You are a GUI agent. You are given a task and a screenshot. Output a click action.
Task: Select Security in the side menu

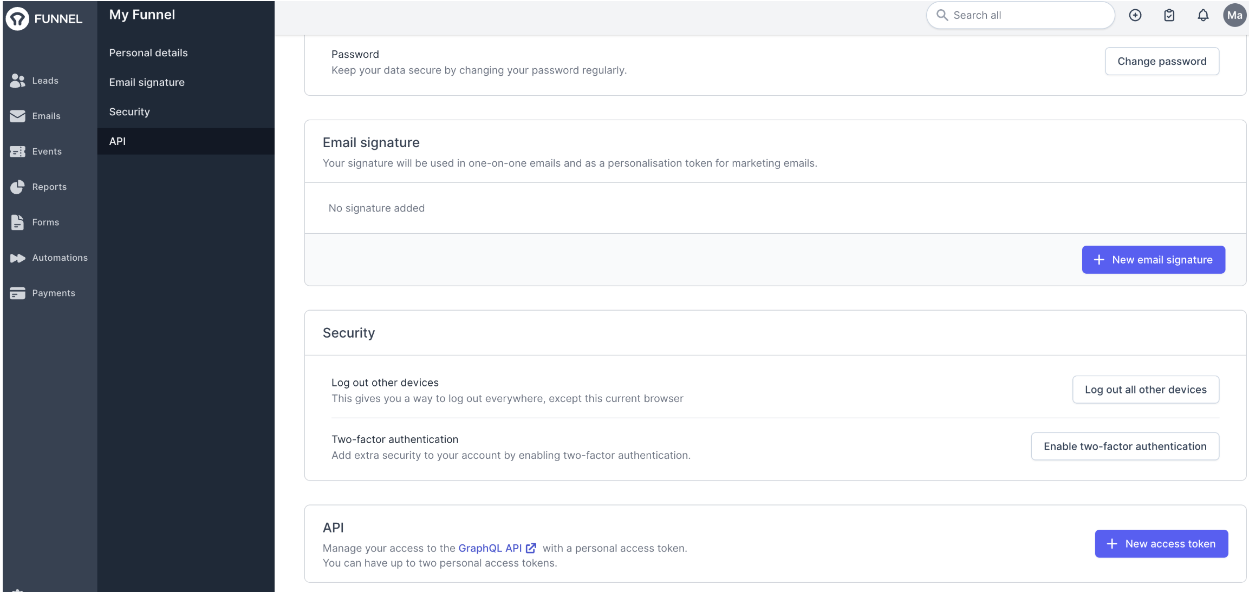coord(129,112)
